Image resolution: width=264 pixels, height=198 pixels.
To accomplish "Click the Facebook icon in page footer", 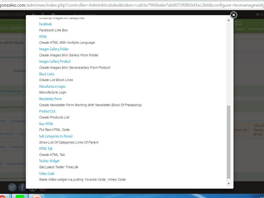I will click(22, 187).
